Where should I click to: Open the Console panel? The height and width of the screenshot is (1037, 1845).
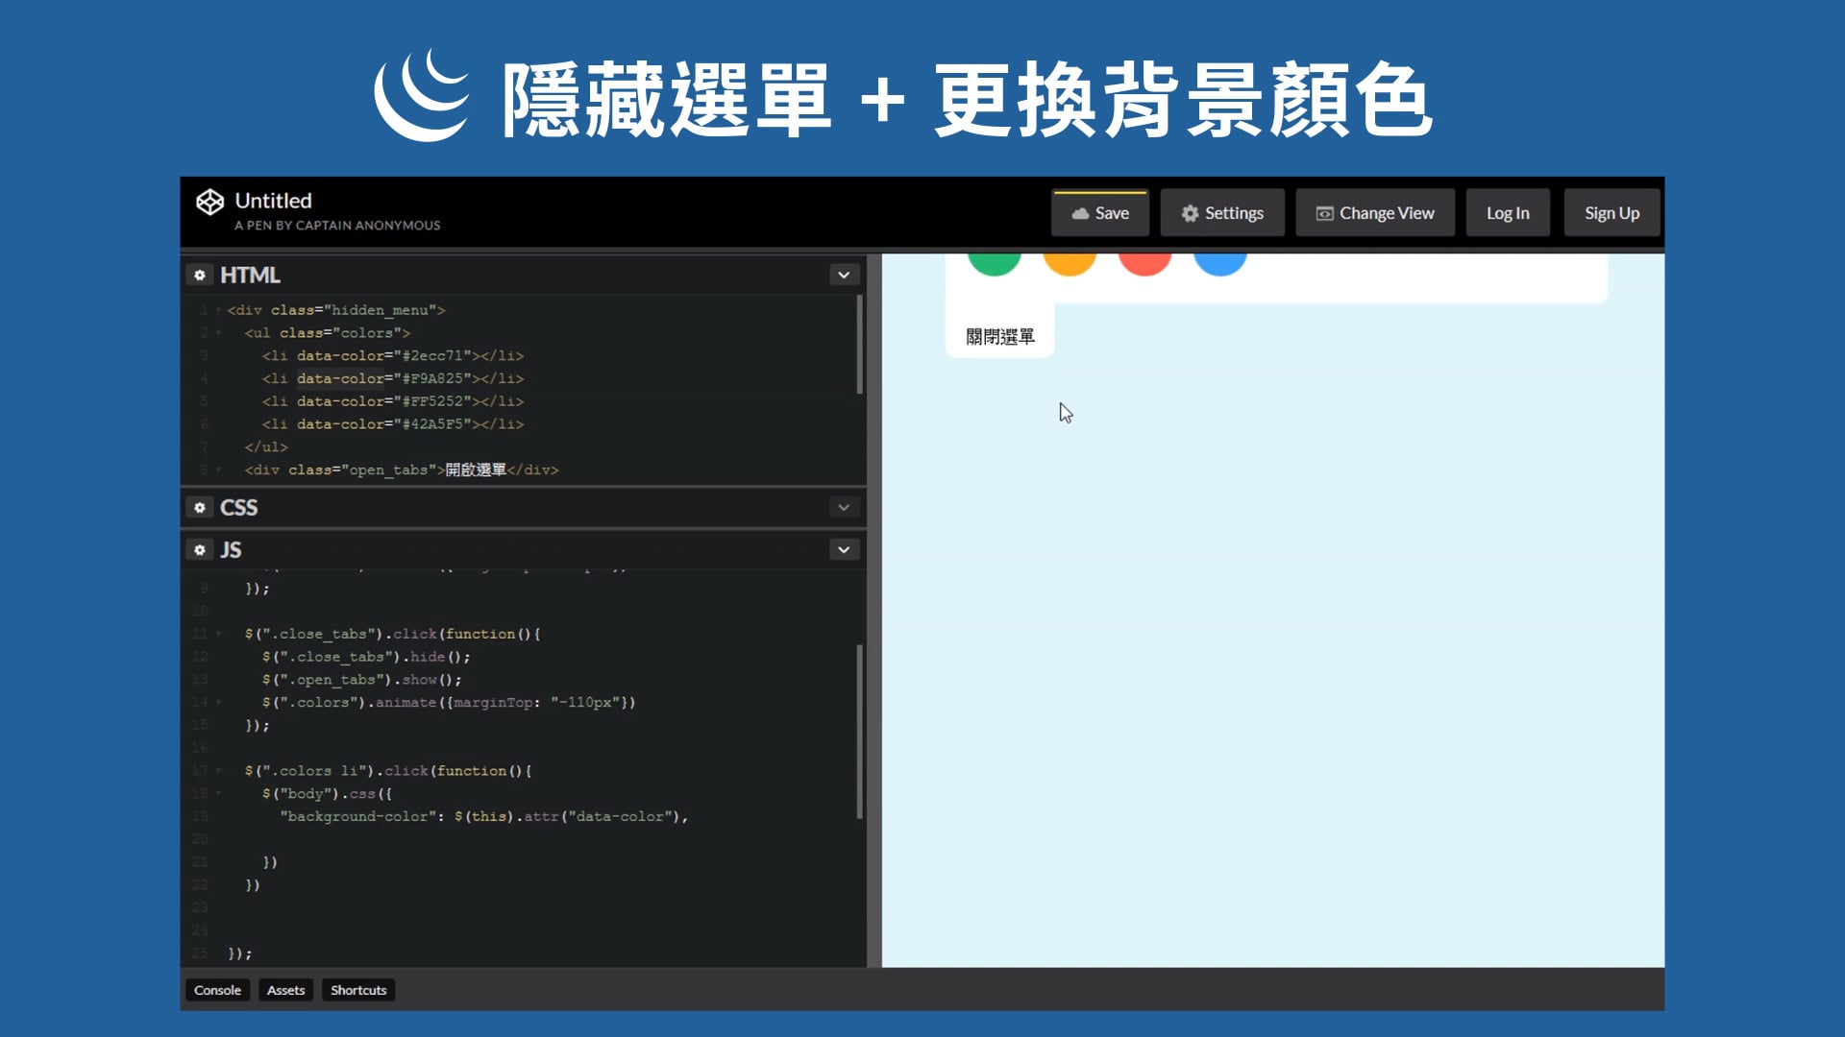tap(217, 990)
